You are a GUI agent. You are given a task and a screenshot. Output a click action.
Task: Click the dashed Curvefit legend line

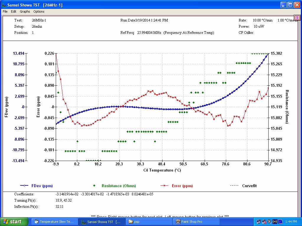point(234,186)
